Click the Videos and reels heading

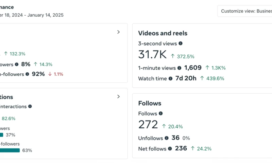[x=163, y=33]
